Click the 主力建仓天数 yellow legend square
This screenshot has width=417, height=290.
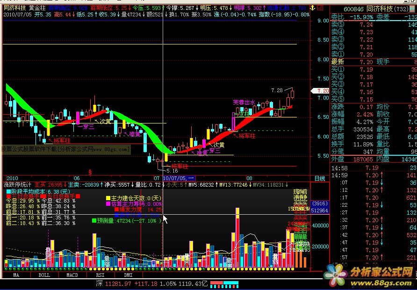[108, 198]
